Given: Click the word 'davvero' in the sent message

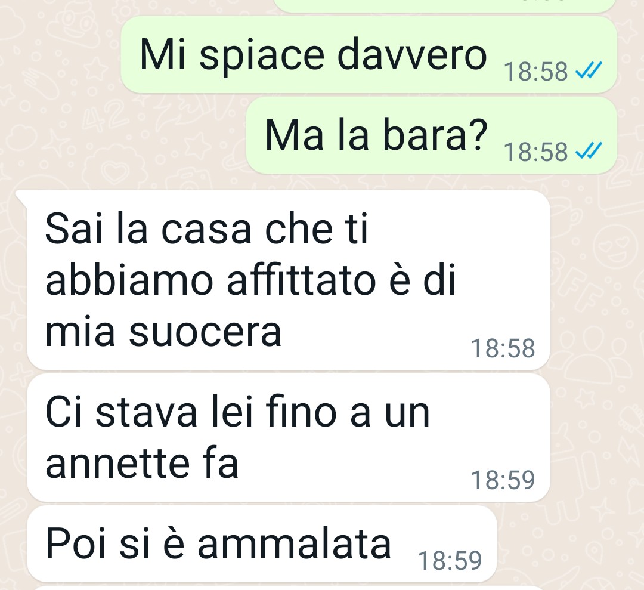Looking at the screenshot, I should click(412, 55).
